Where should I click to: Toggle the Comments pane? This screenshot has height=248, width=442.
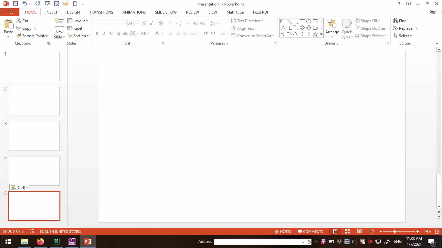coord(310,232)
